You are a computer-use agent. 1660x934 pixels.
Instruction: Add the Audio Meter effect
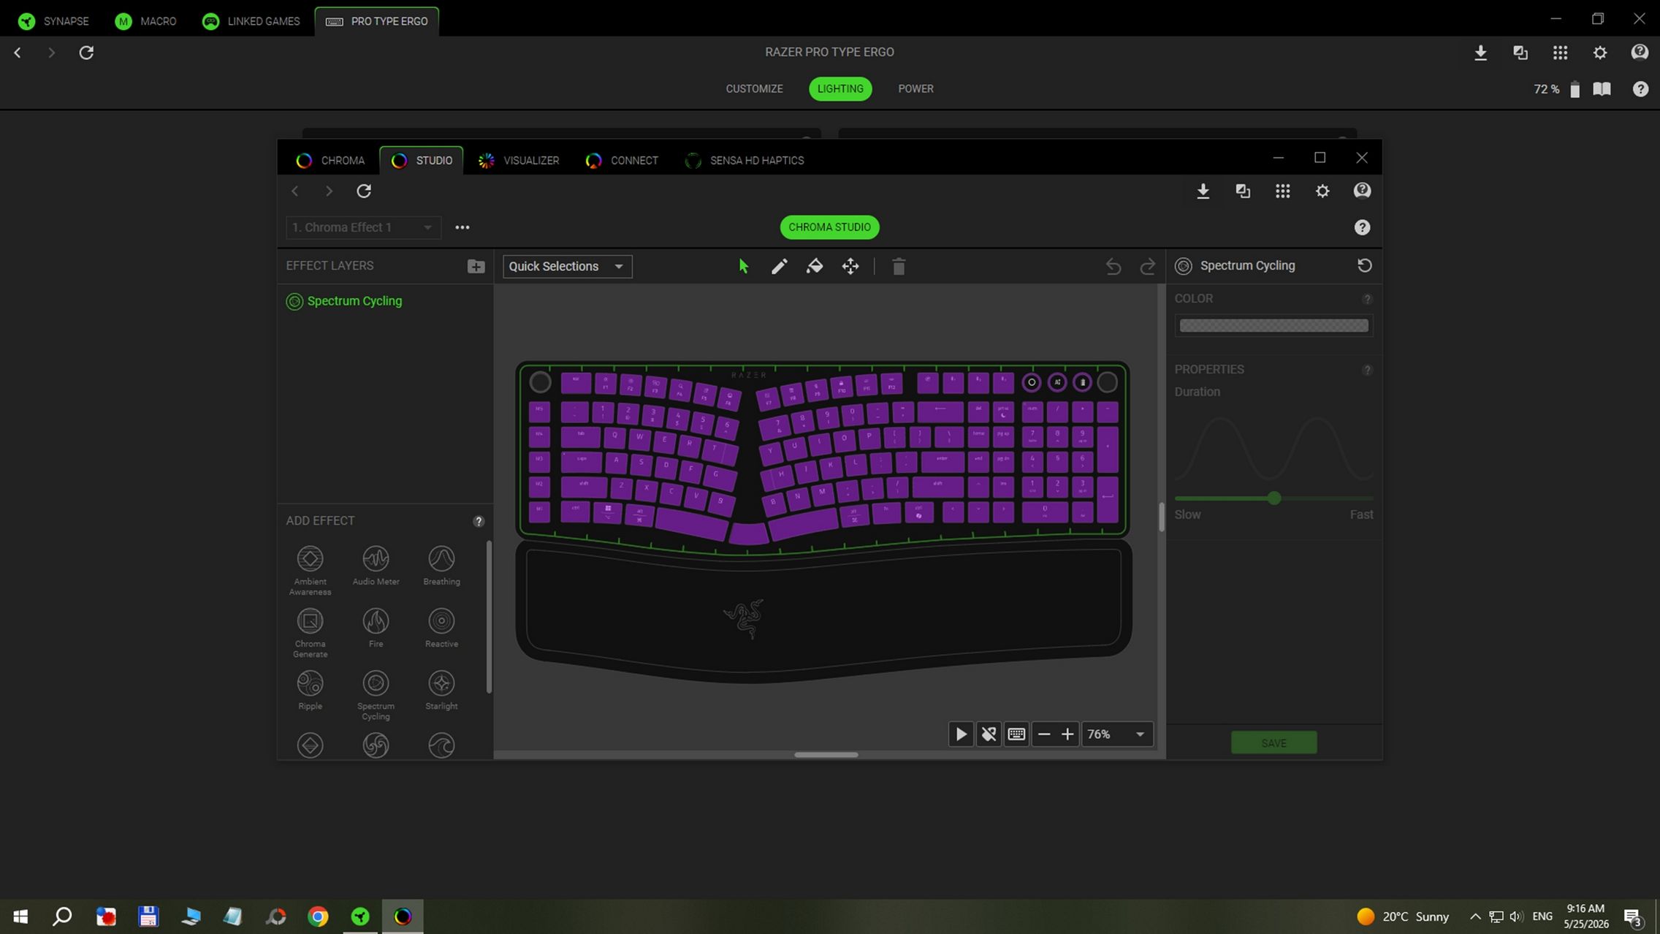point(376,566)
